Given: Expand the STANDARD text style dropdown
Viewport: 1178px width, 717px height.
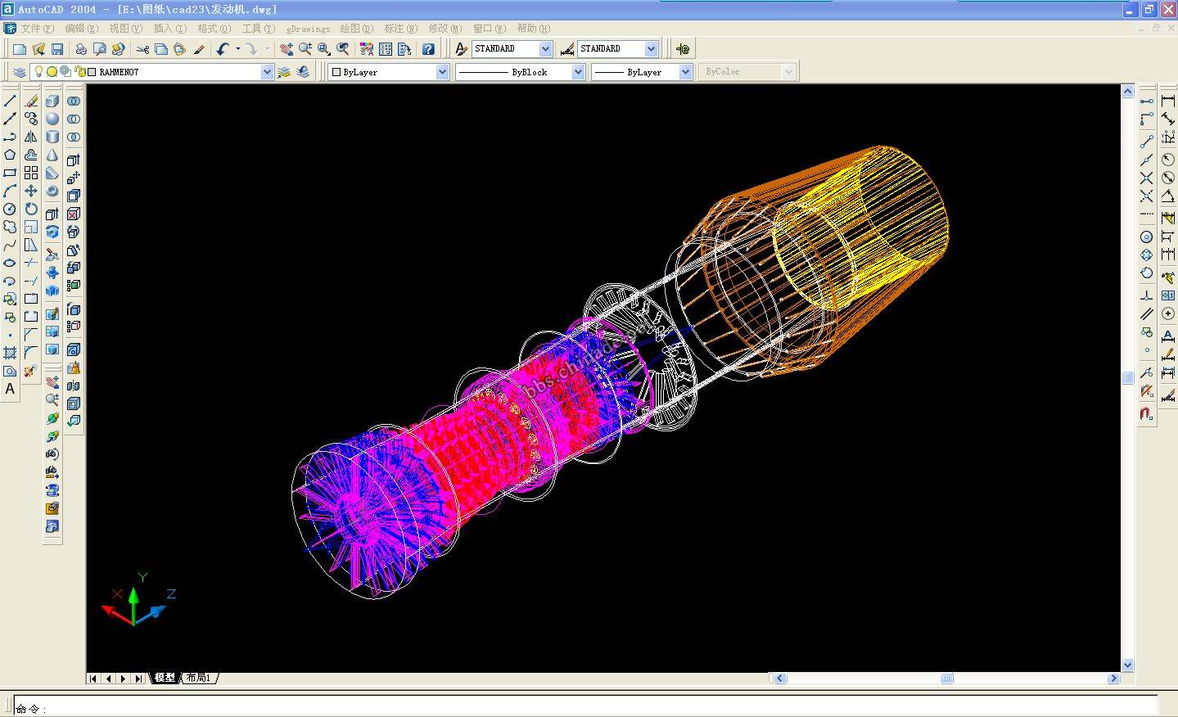Looking at the screenshot, I should coord(545,49).
